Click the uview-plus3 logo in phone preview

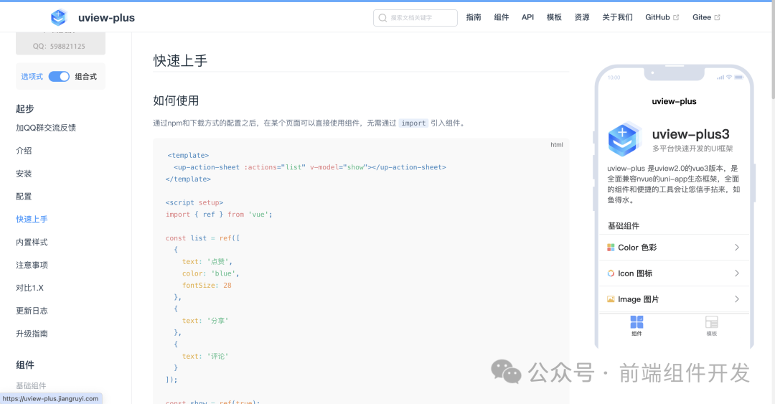[x=624, y=139]
